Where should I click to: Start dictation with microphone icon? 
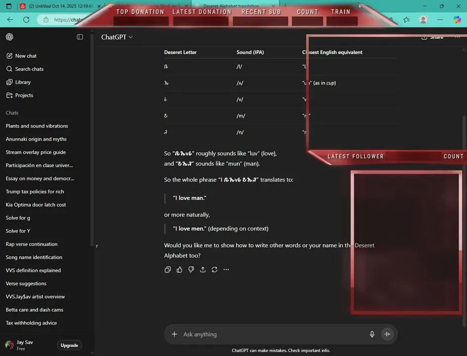click(x=372, y=334)
